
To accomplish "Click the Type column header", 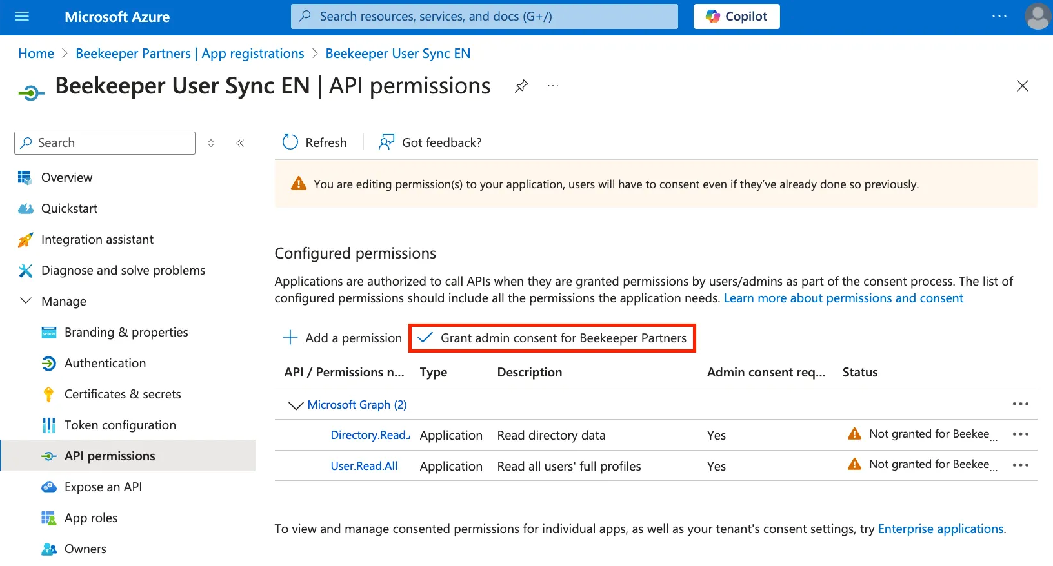I will coord(434,372).
